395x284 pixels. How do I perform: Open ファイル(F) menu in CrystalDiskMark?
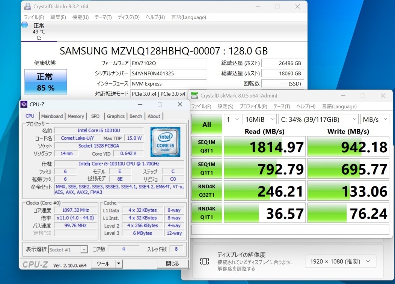point(201,106)
